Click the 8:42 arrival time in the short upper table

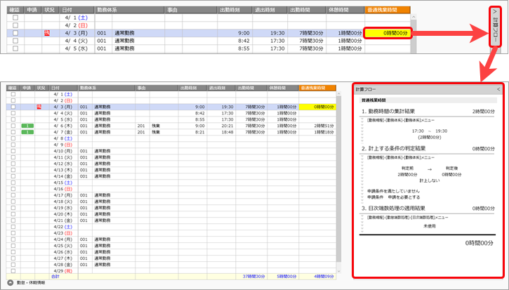coord(244,41)
